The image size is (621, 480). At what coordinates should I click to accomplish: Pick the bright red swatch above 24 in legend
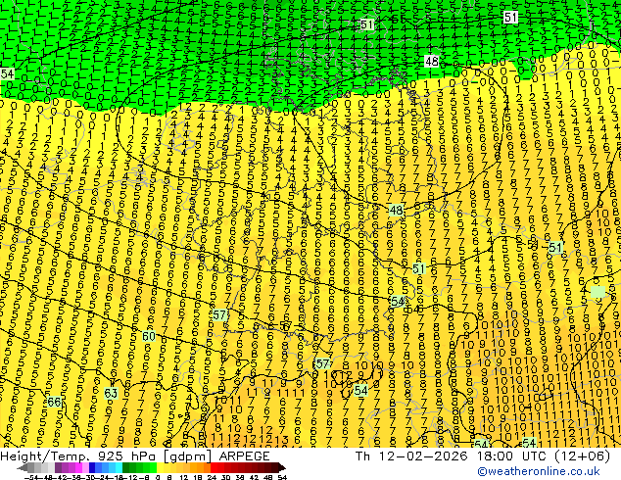tap(214, 468)
